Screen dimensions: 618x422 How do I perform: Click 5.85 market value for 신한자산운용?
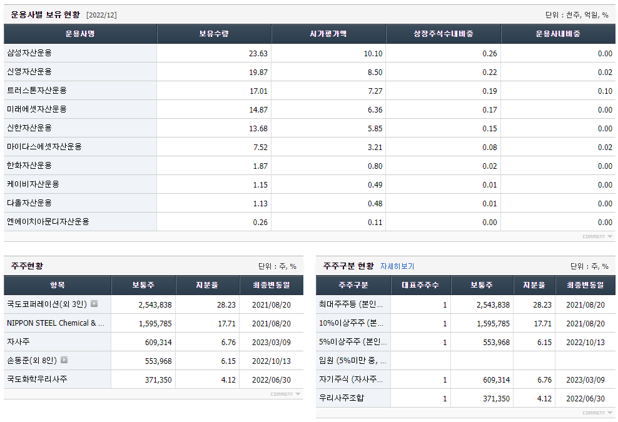(375, 128)
